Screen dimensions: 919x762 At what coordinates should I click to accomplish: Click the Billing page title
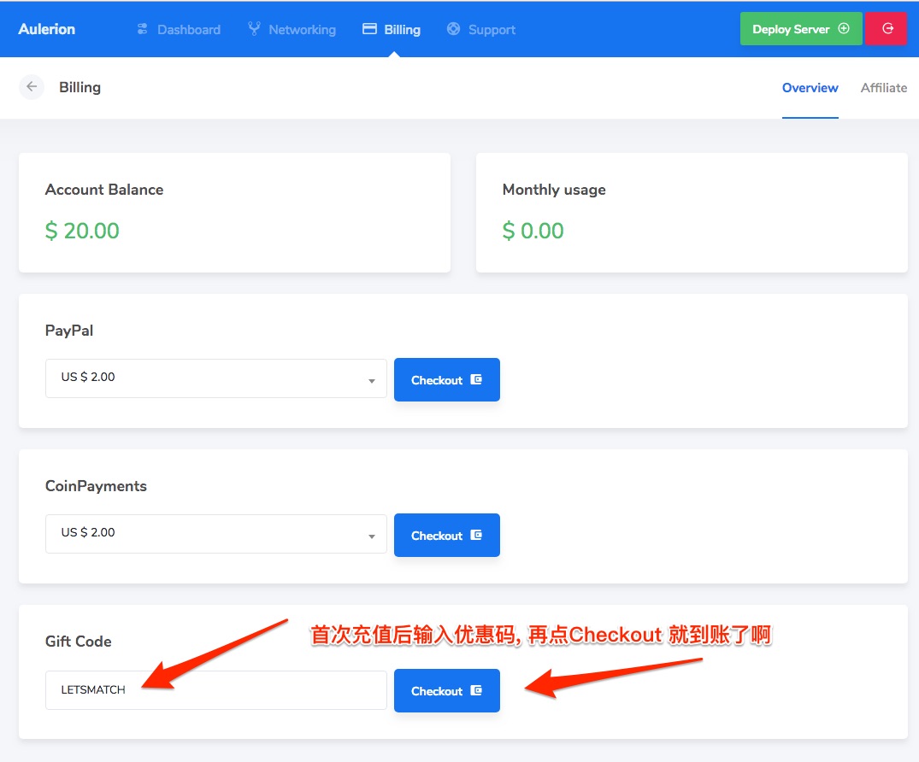(80, 87)
